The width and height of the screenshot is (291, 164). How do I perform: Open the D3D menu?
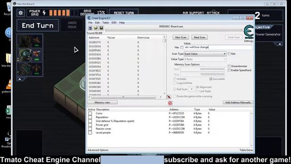[114, 23]
